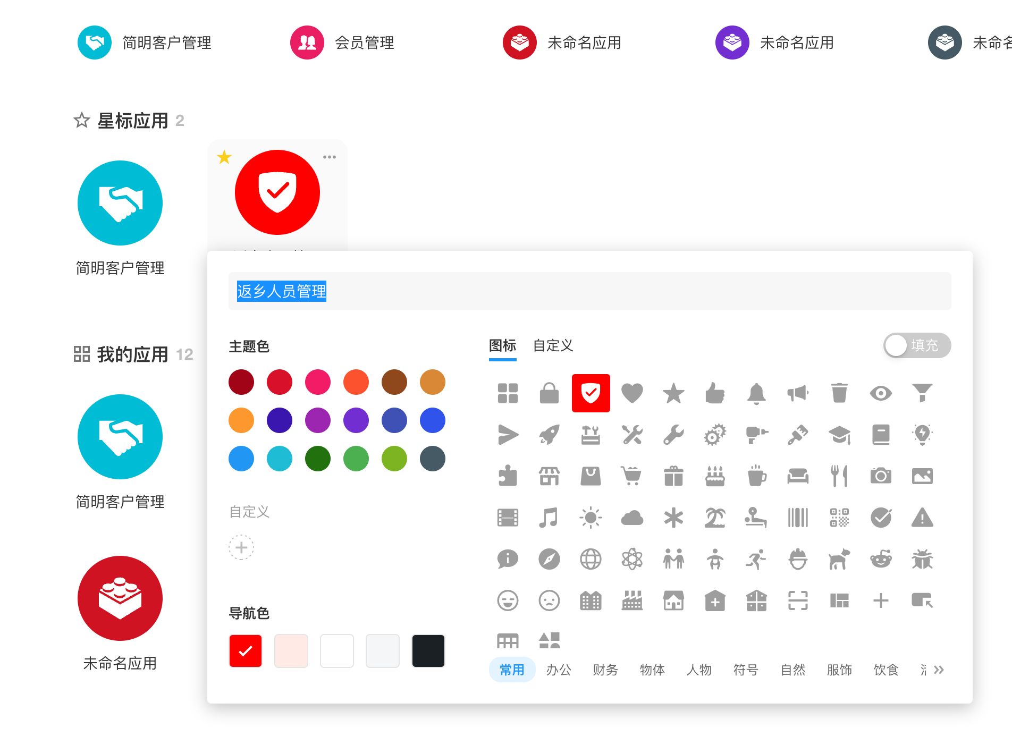The image size is (1012, 745).
Task: Choose the heart icon for the app
Action: [x=632, y=393]
